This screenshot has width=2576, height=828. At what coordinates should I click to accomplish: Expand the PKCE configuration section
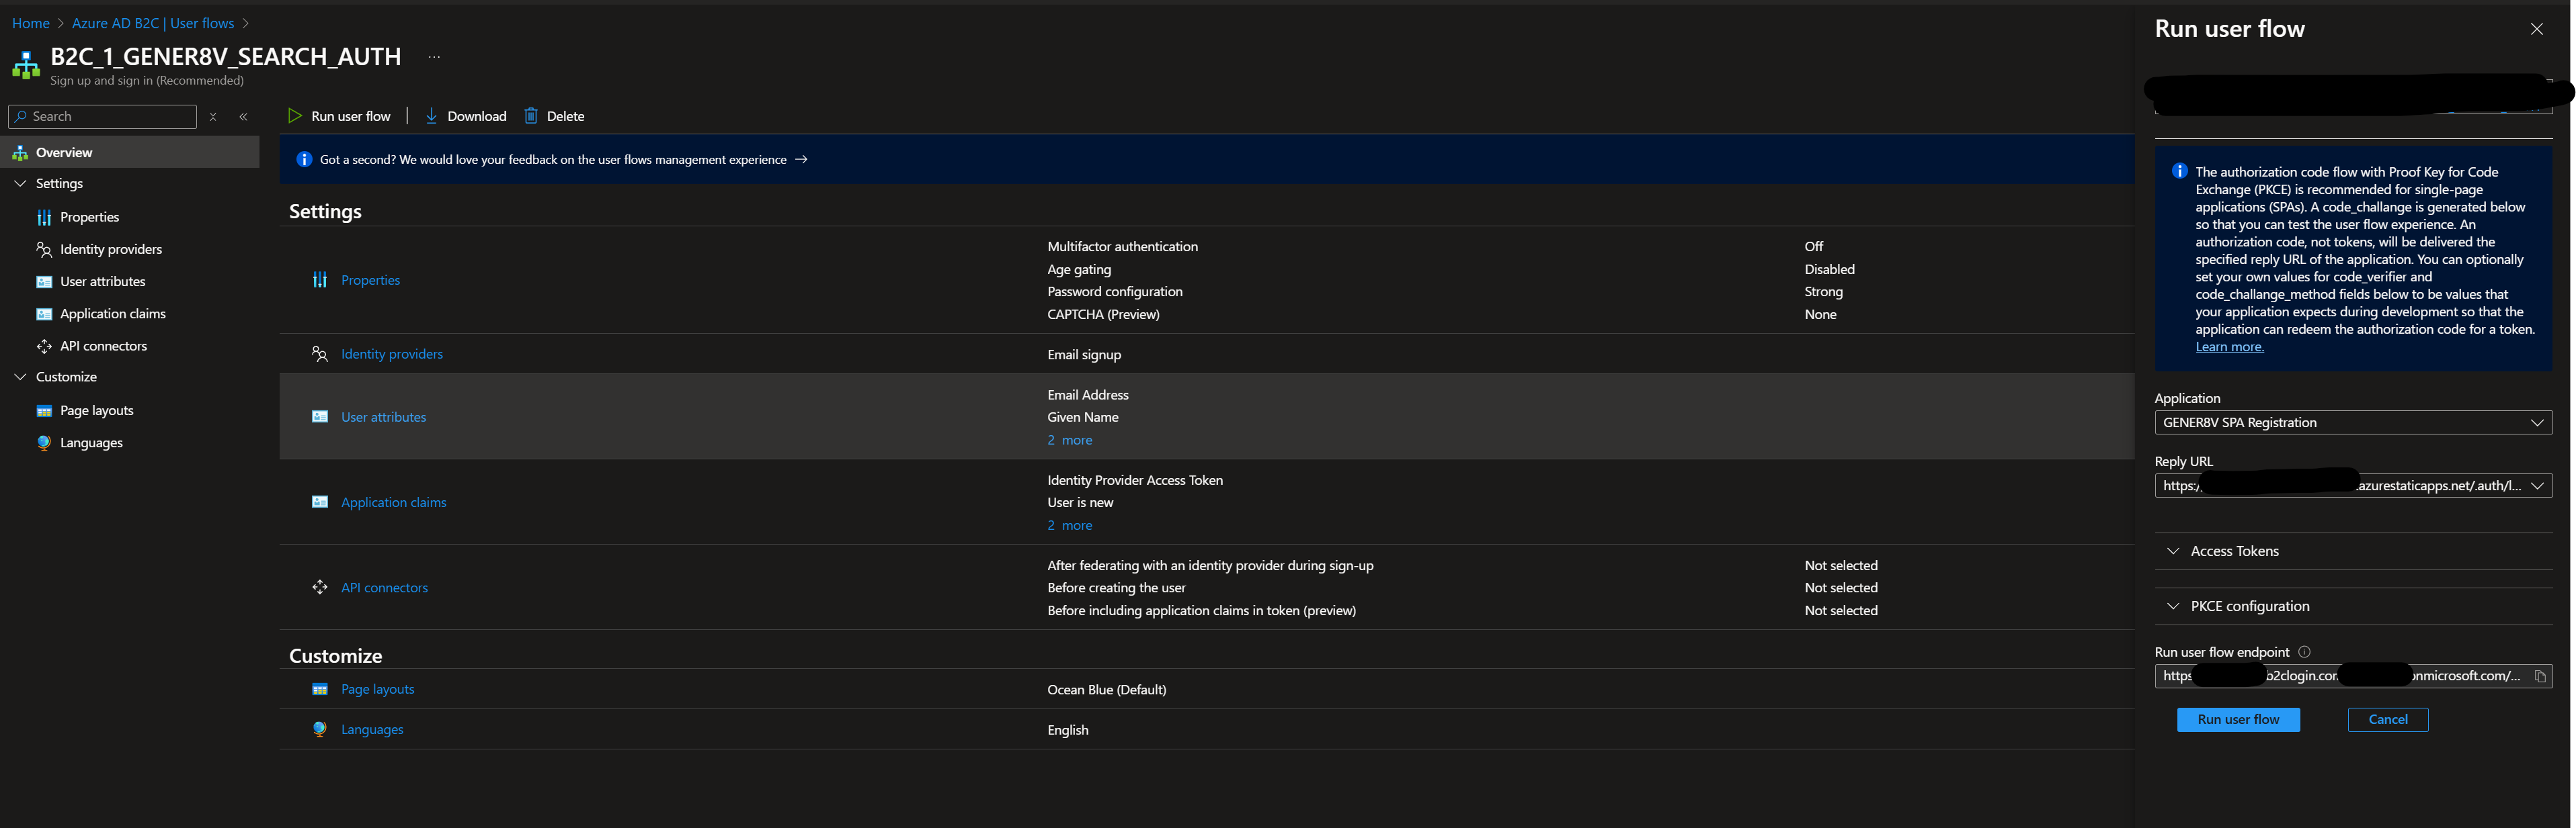2352,606
